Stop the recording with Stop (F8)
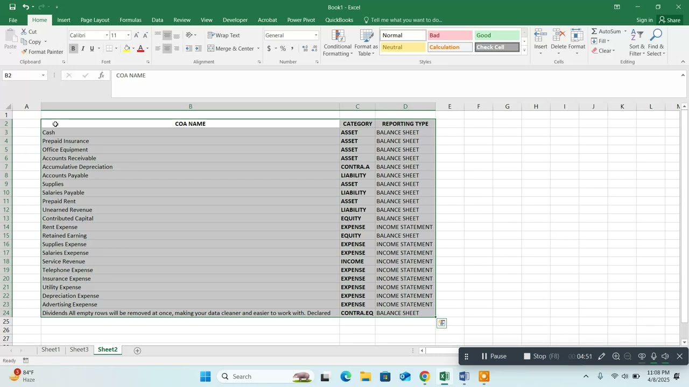Viewport: 689px width, 387px height. 543,356
